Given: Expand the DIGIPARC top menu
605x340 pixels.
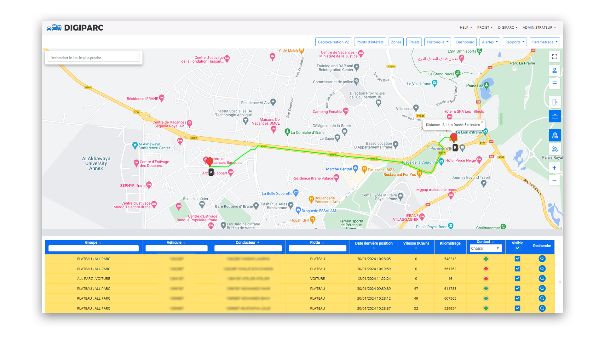Looking at the screenshot, I should click(507, 28).
